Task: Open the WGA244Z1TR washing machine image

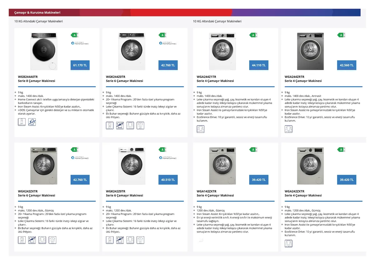Action: (x=222, y=51)
